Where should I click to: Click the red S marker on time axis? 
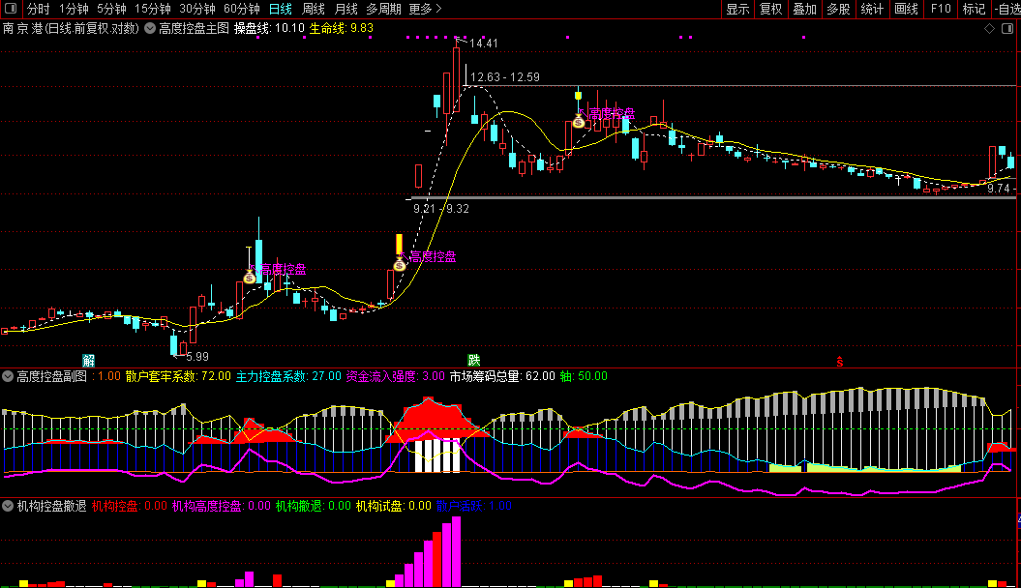point(840,362)
